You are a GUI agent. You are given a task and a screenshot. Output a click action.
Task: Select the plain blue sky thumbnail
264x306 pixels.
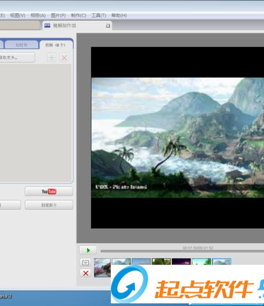click(x=141, y=262)
